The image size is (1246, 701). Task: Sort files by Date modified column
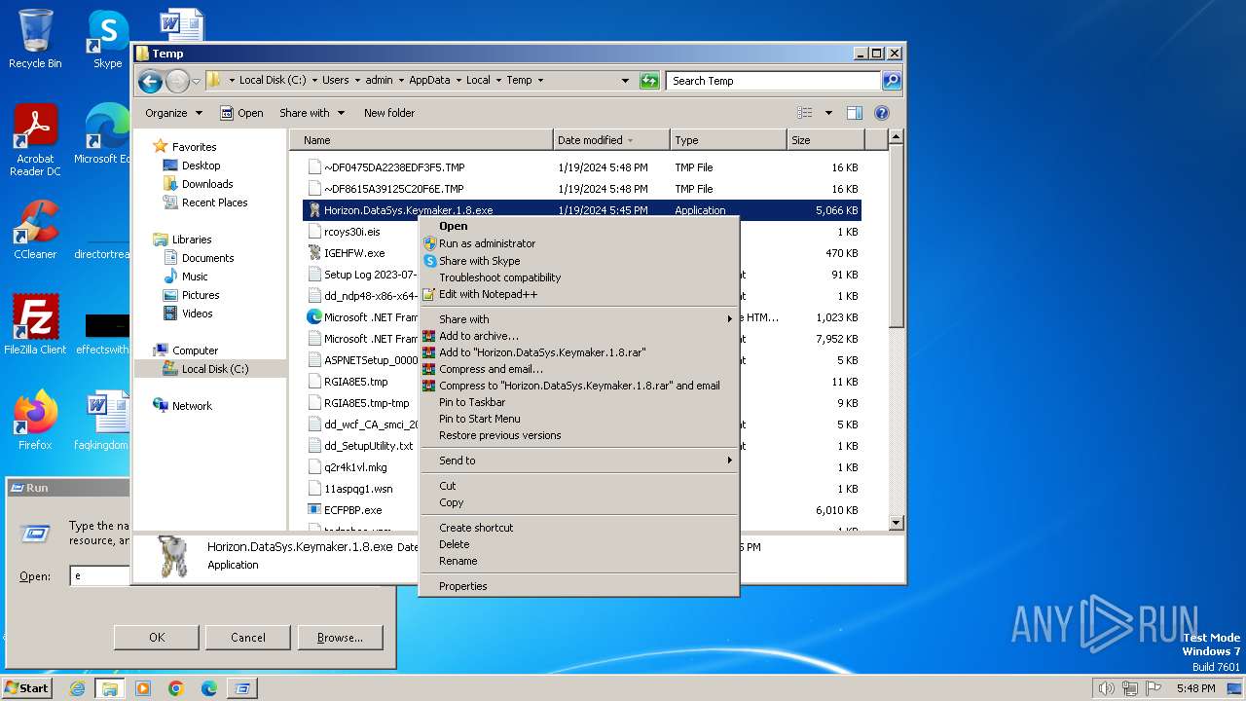[611, 140]
